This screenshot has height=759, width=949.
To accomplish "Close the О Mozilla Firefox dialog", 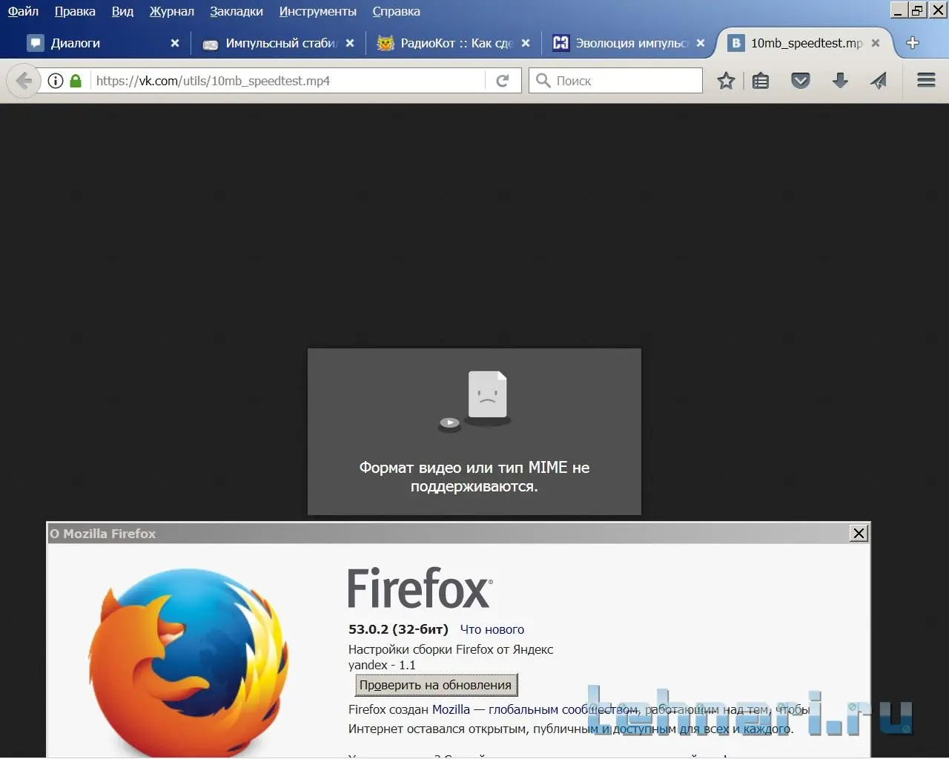I will pyautogui.click(x=859, y=533).
